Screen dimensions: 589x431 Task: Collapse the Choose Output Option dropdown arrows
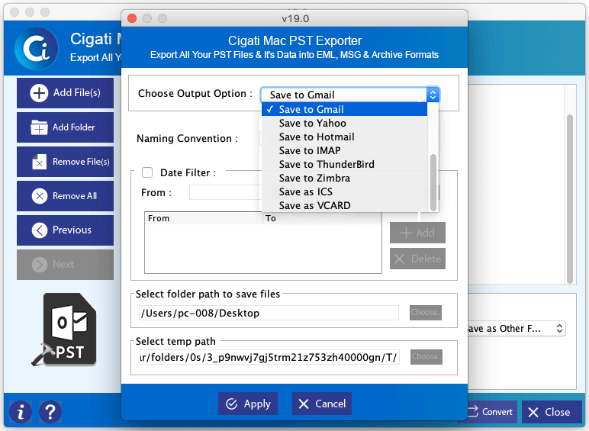click(433, 95)
